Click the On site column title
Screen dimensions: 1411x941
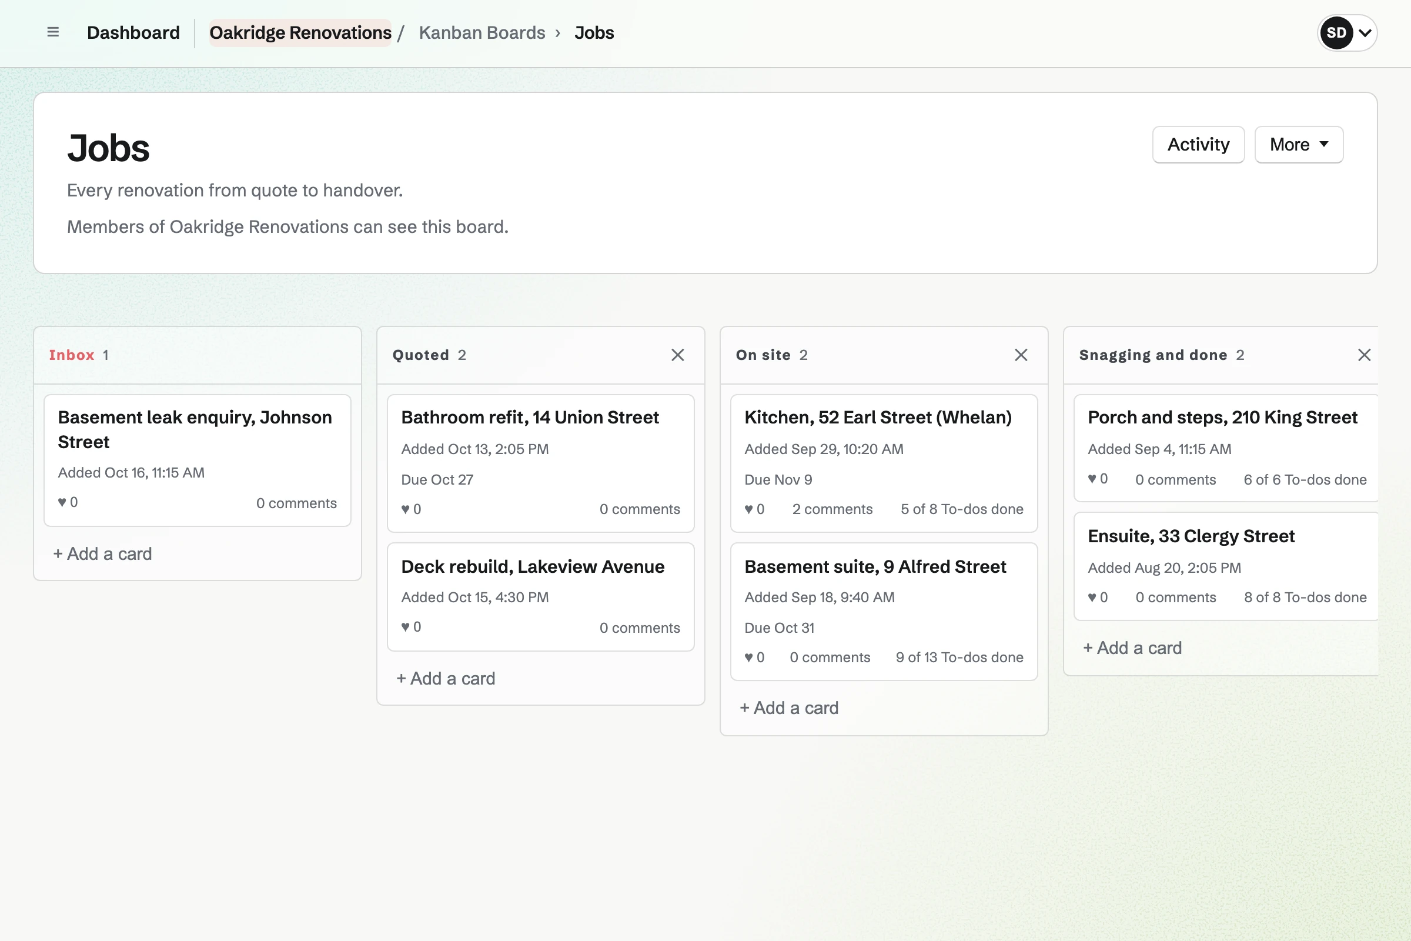click(763, 355)
